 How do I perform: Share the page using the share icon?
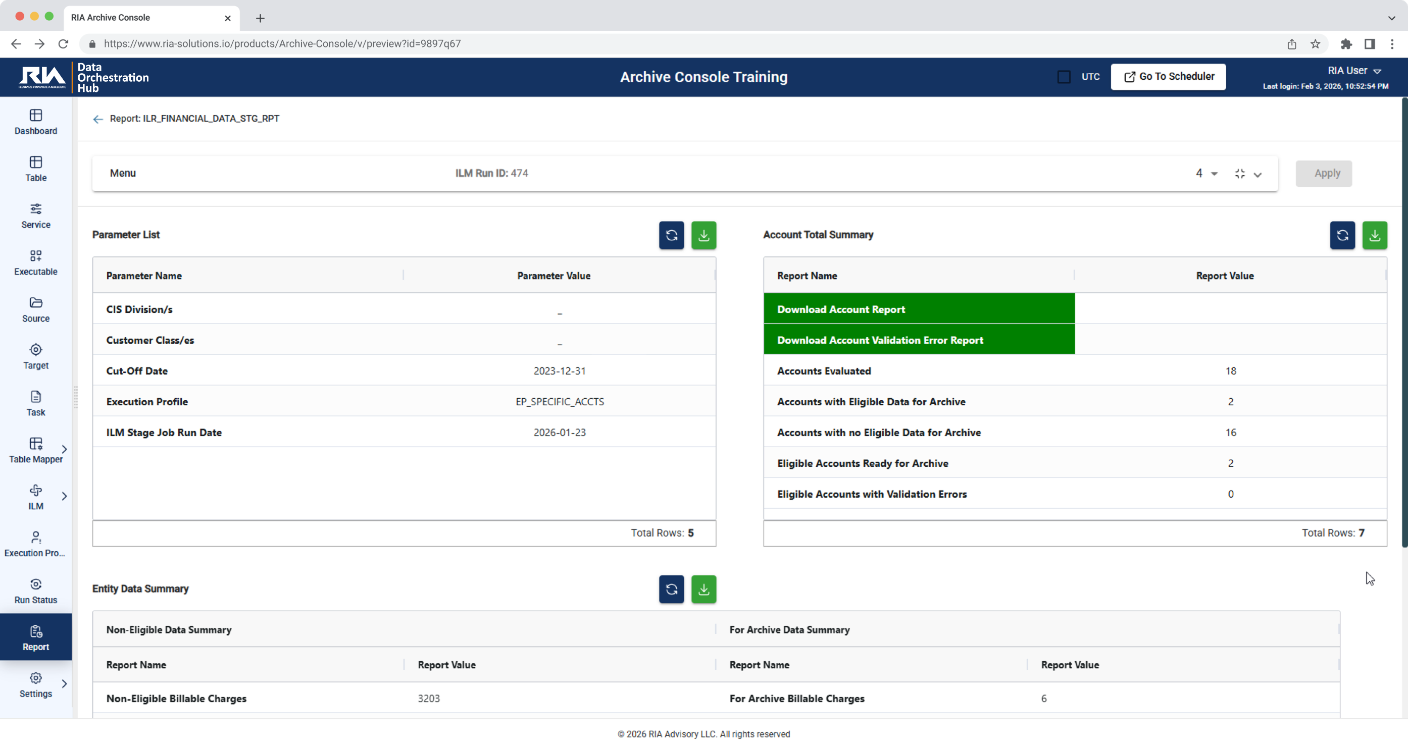click(1291, 44)
